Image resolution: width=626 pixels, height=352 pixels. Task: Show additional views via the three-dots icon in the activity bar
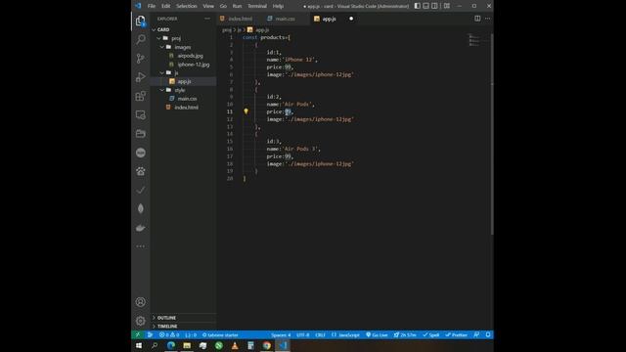[x=141, y=246]
